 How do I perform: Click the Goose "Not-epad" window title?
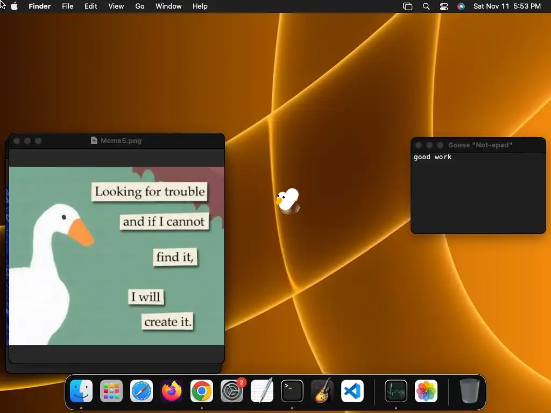coord(480,145)
